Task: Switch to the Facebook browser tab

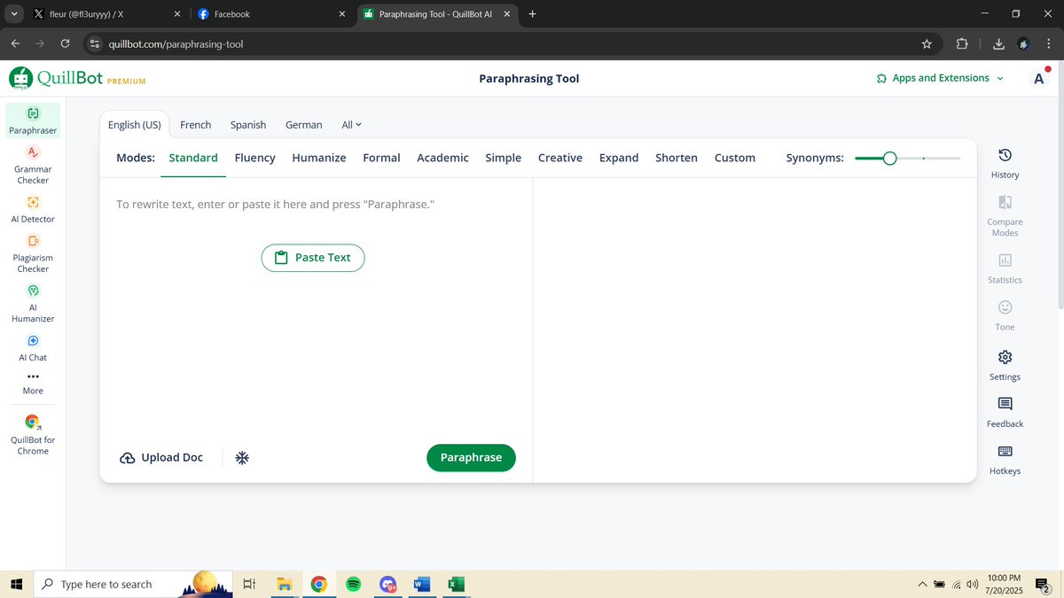Action: (270, 14)
